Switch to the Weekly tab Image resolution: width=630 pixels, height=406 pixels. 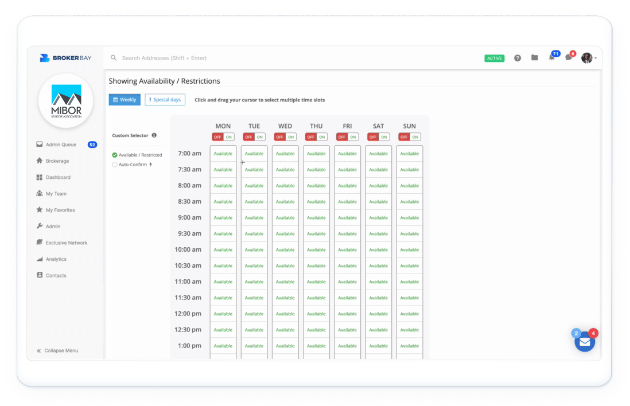tap(125, 100)
